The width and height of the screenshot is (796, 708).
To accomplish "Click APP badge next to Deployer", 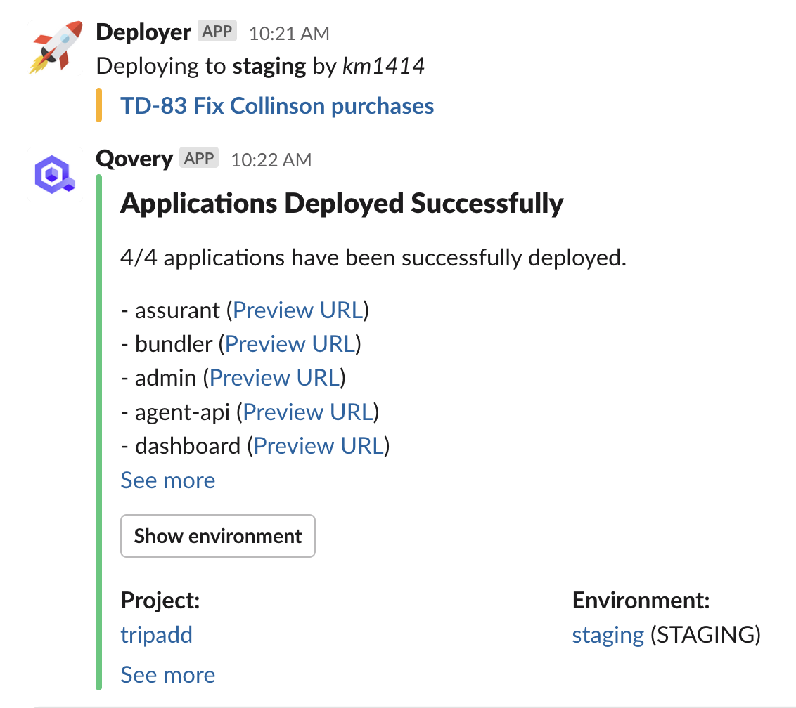I will [x=217, y=32].
